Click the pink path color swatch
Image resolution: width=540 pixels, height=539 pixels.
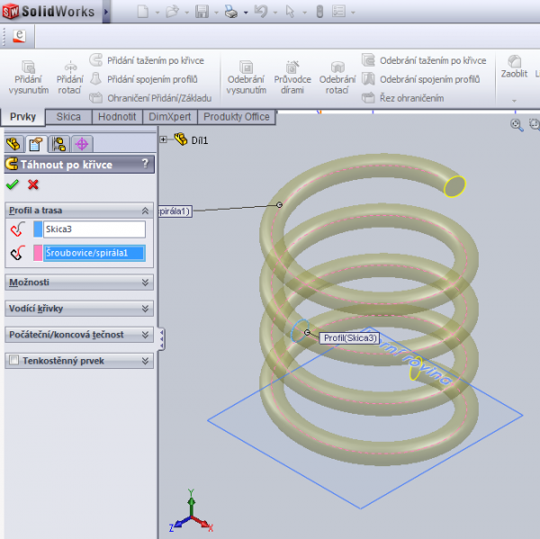click(37, 253)
